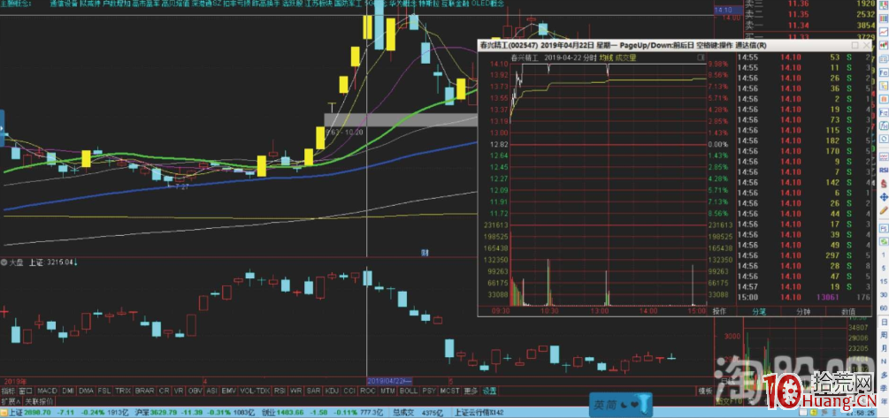Select the CCI indicator tab
This screenshot has height=418, width=889.
click(x=349, y=391)
